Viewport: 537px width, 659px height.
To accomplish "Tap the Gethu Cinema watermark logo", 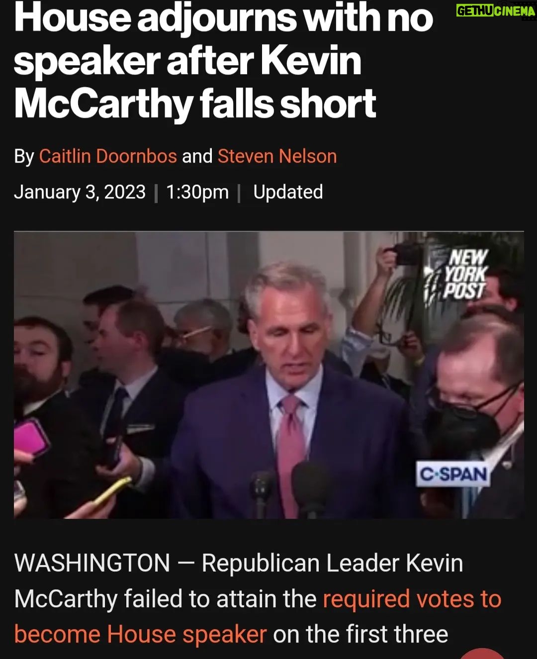I will (495, 11).
